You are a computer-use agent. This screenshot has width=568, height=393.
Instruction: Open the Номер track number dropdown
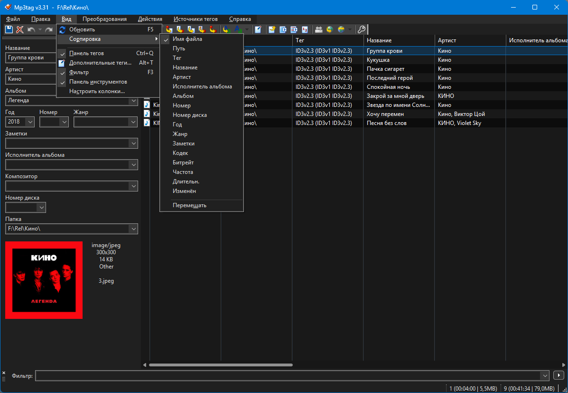pos(64,122)
